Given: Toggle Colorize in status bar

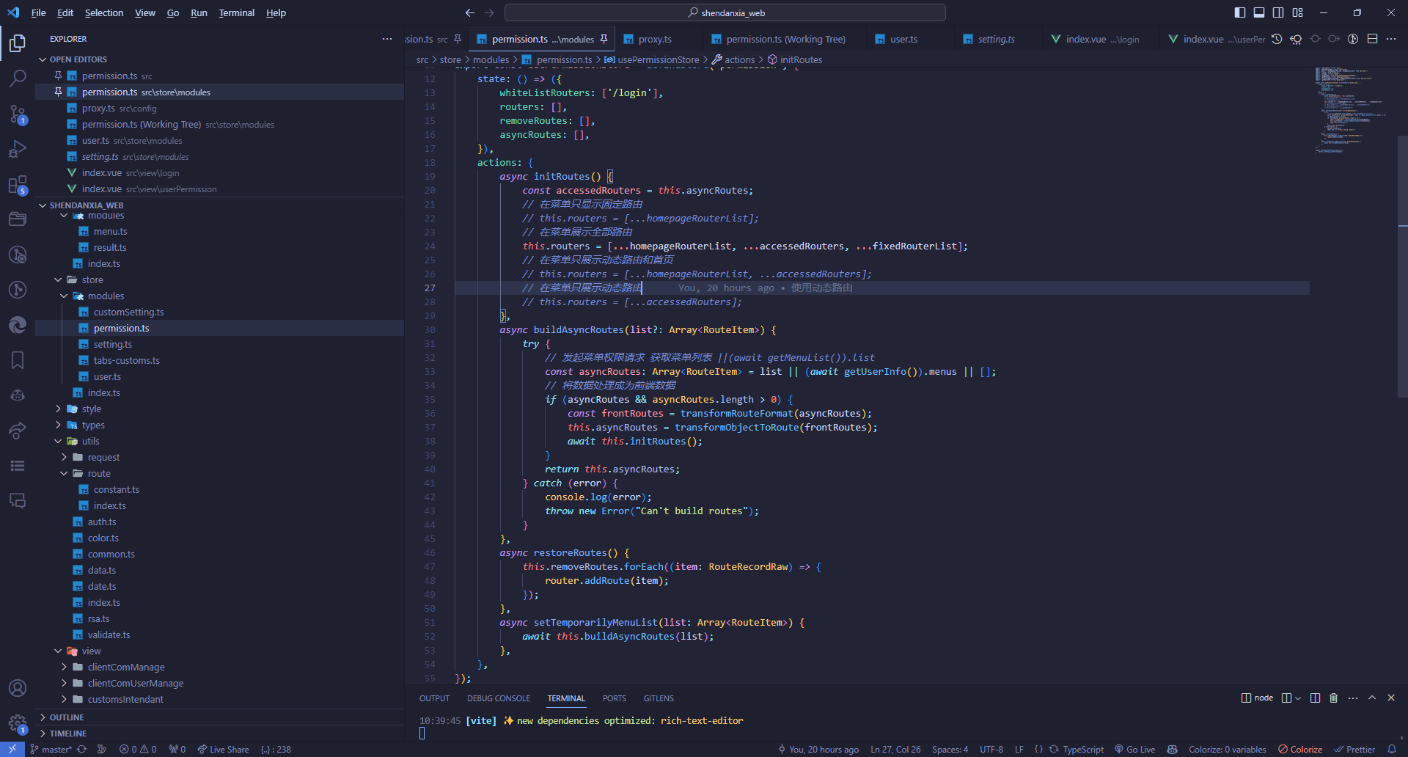Looking at the screenshot, I should pyautogui.click(x=1300, y=749).
